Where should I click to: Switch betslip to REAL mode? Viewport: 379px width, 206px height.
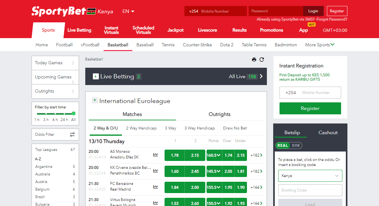click(283, 146)
